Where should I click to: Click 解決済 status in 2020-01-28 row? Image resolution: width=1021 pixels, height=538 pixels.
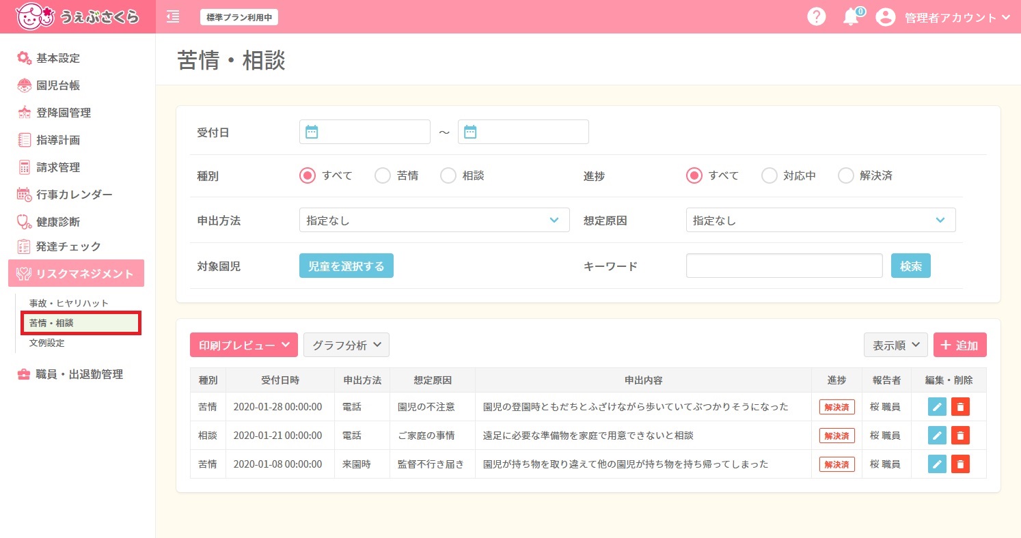[x=837, y=407]
